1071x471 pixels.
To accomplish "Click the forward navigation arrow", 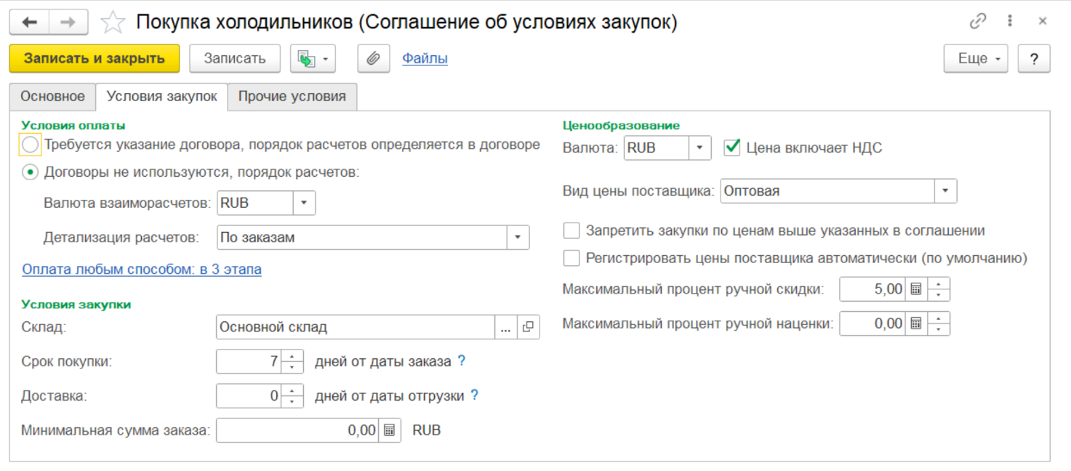I will (x=68, y=23).
